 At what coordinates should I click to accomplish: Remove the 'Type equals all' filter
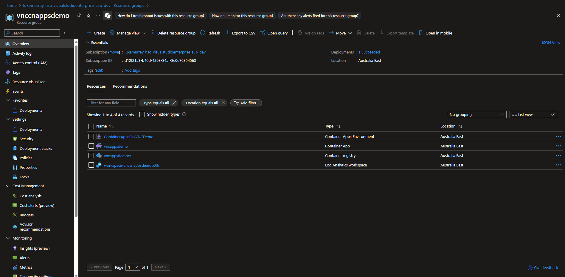pyautogui.click(x=175, y=103)
